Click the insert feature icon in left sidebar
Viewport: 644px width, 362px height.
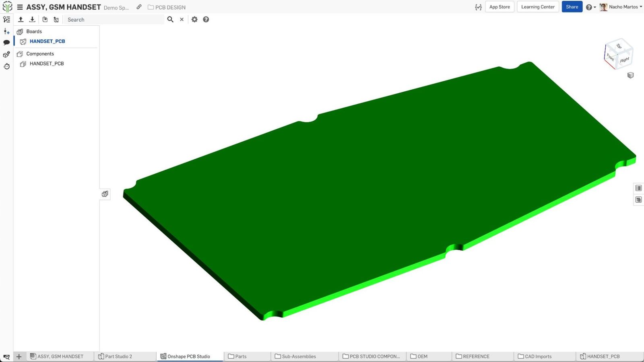pyautogui.click(x=6, y=31)
